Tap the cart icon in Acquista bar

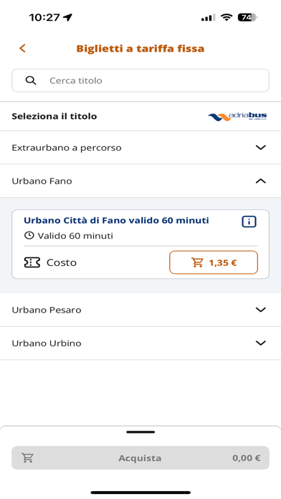coord(28,458)
